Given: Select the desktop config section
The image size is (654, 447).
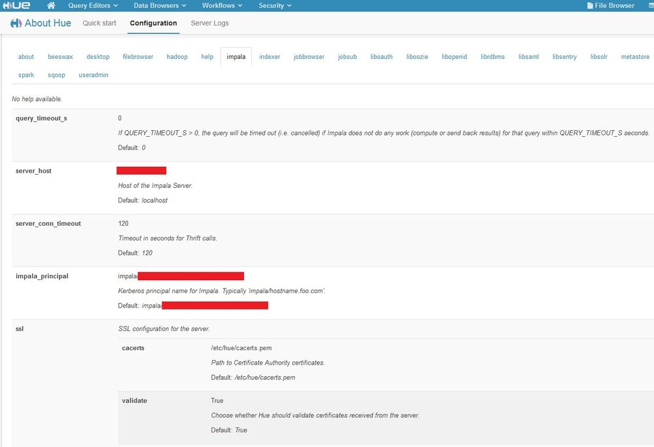Looking at the screenshot, I should point(98,57).
